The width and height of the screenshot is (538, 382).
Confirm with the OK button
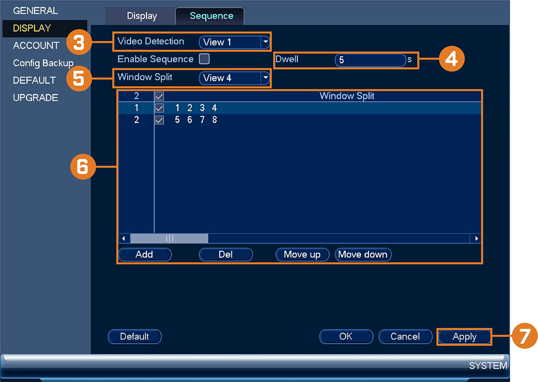click(x=346, y=336)
